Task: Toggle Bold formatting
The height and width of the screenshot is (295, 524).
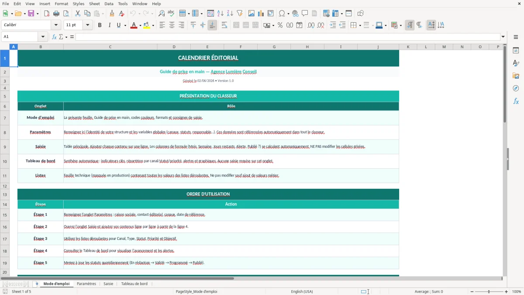Action: point(100,25)
